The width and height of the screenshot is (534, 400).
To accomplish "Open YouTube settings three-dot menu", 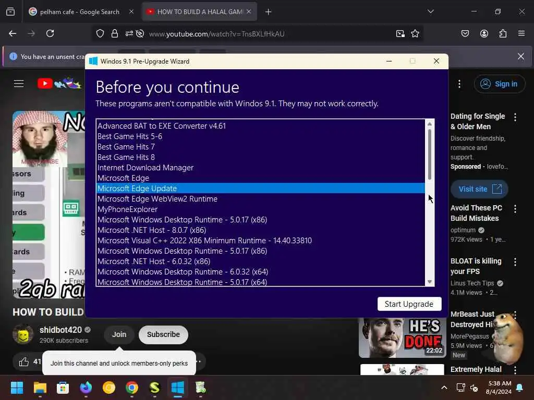I will pyautogui.click(x=459, y=84).
